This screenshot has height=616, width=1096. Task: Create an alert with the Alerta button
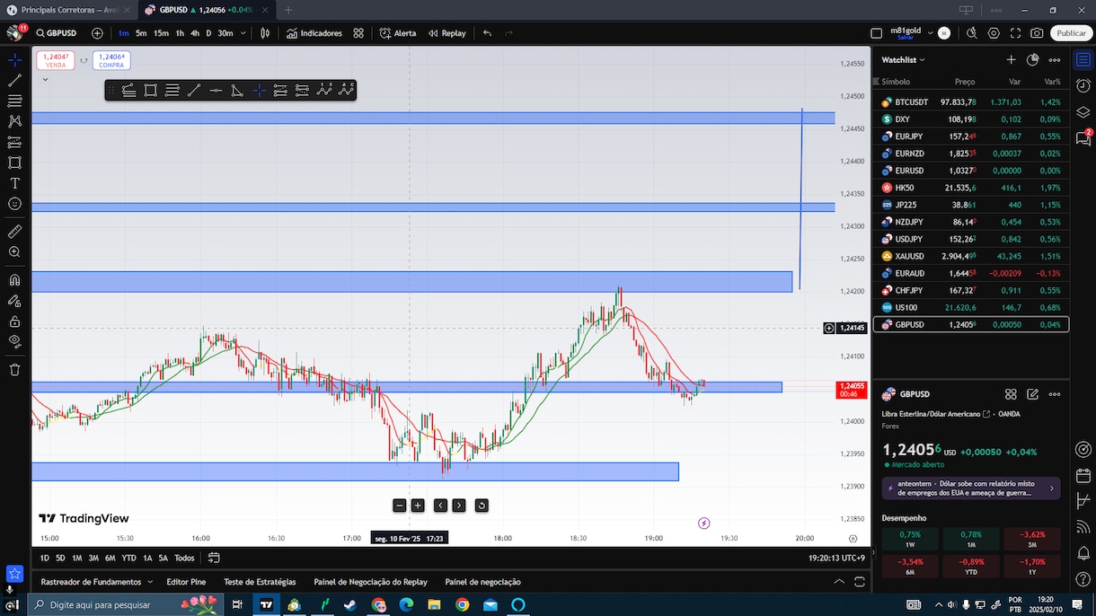tap(397, 33)
